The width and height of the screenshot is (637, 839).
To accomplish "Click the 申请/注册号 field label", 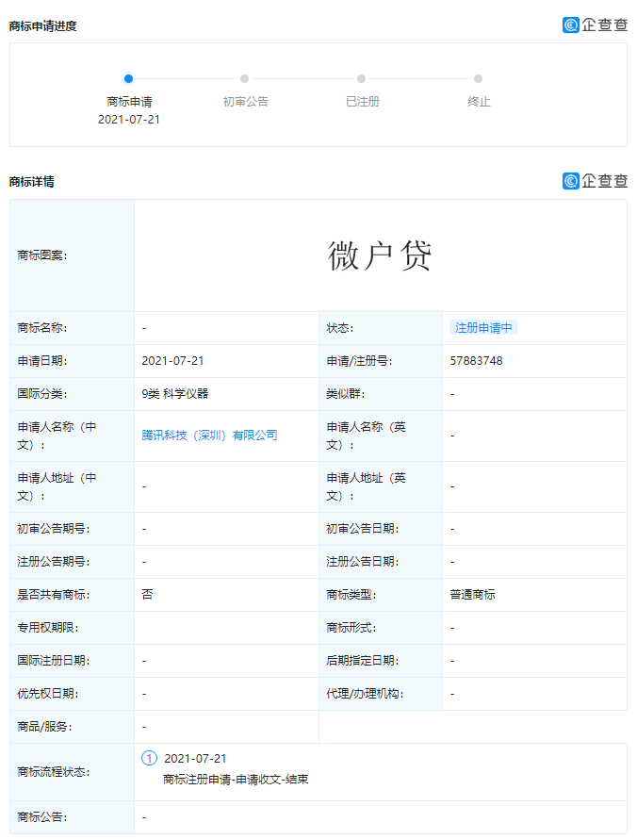I will (359, 361).
